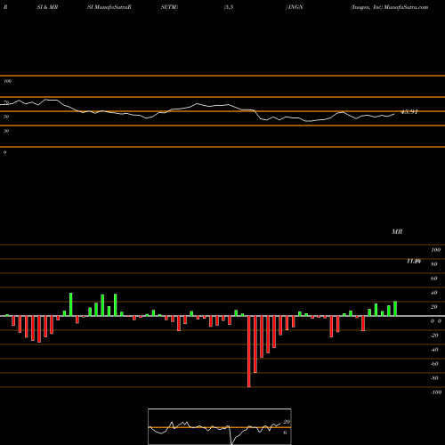445x445 pixels.
Task: Click the MR axis label 100
Action: 436,250
